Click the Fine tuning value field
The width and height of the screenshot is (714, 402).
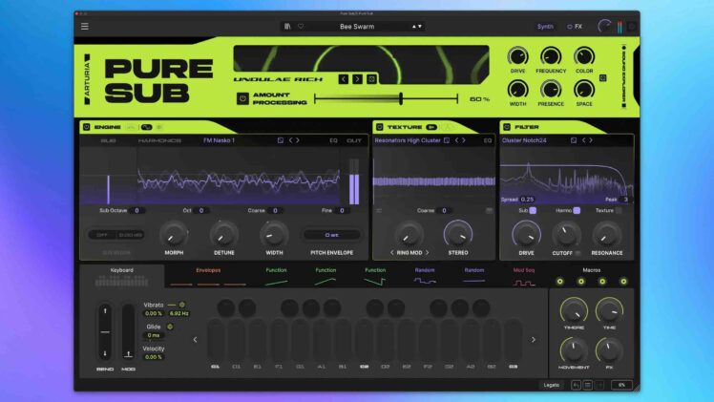coord(342,210)
